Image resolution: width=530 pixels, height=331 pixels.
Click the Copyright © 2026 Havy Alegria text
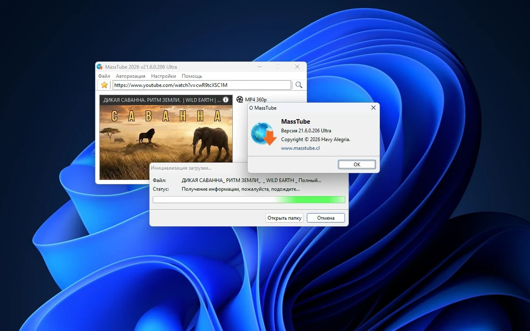315,139
